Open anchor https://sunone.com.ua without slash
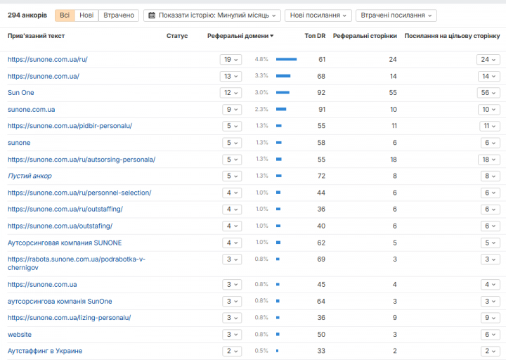The height and width of the screenshot is (360, 506). [42, 285]
